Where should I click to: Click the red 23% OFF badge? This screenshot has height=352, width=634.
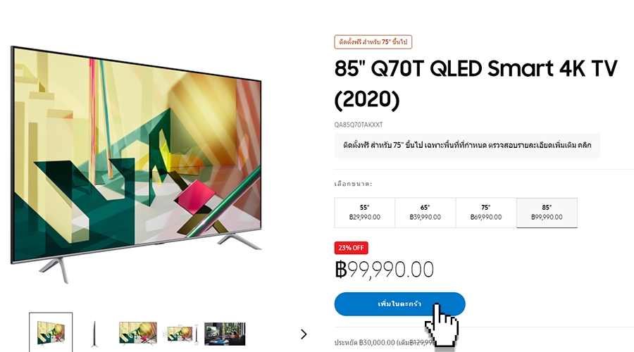351,248
